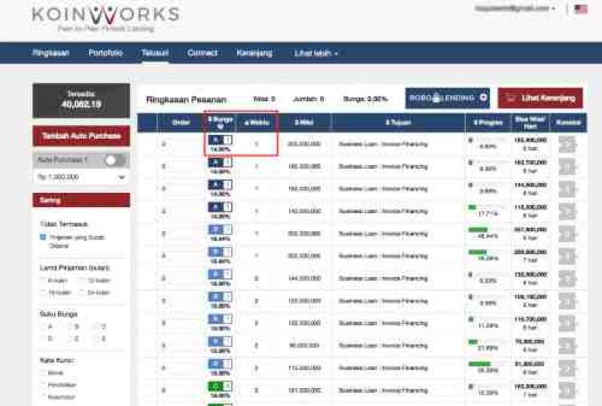Click grade A badge in 168,000,000 row

point(220,185)
